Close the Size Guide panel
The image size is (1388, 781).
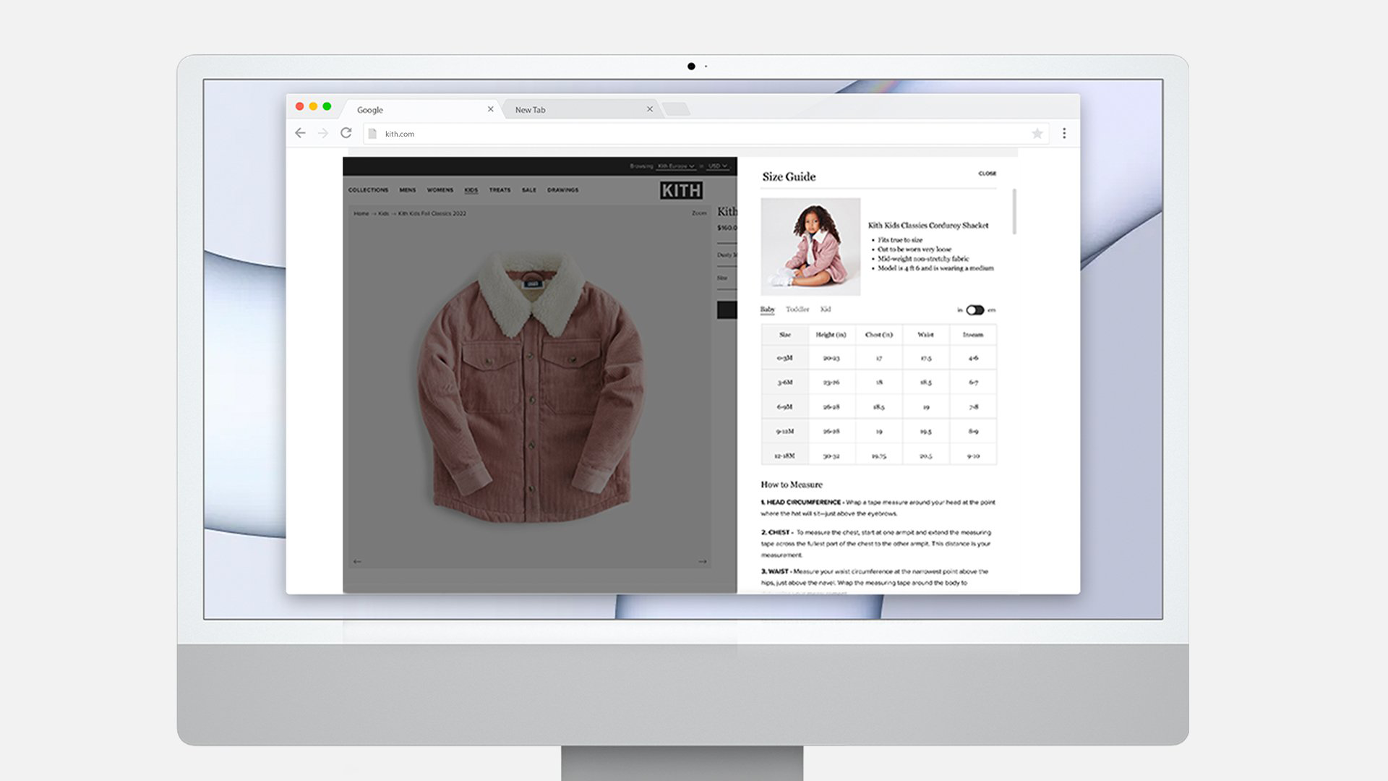[987, 174]
